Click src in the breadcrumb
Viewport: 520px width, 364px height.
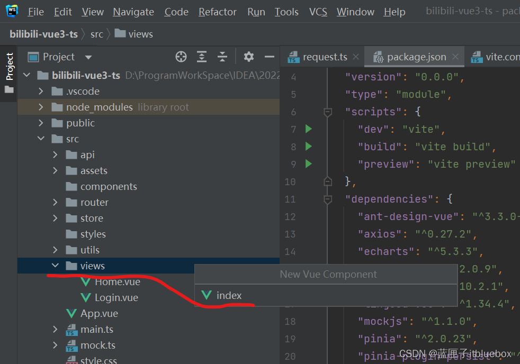97,34
